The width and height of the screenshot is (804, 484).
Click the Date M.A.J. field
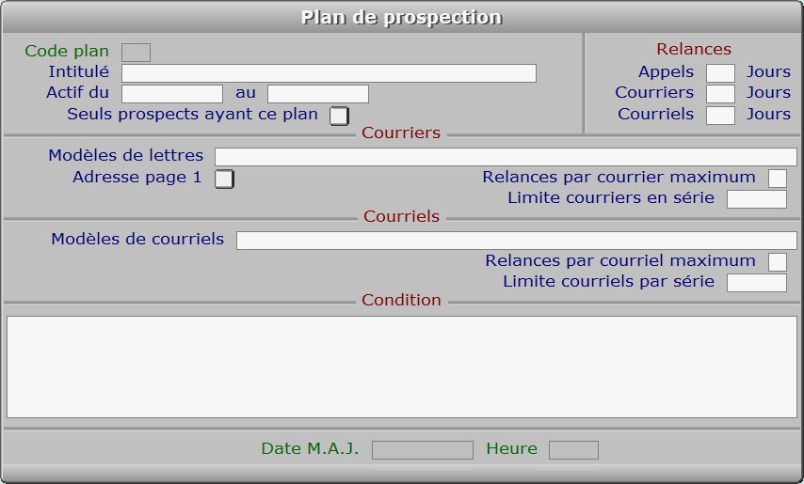(x=423, y=450)
